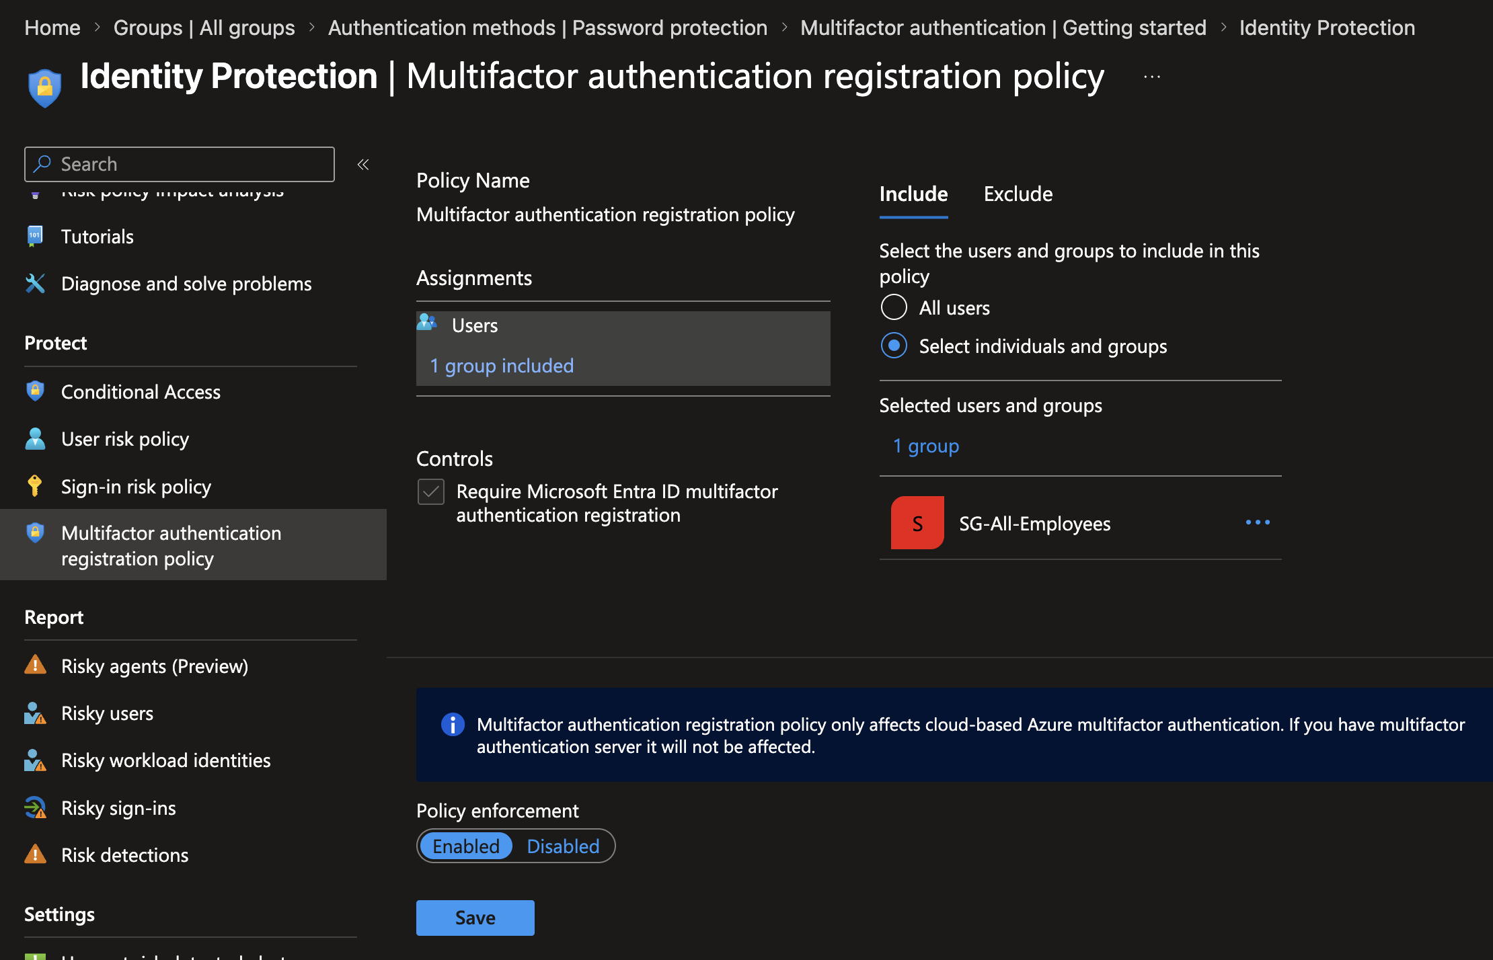This screenshot has width=1493, height=960.
Task: Click the MFA registration policy shield icon
Action: pos(35,532)
